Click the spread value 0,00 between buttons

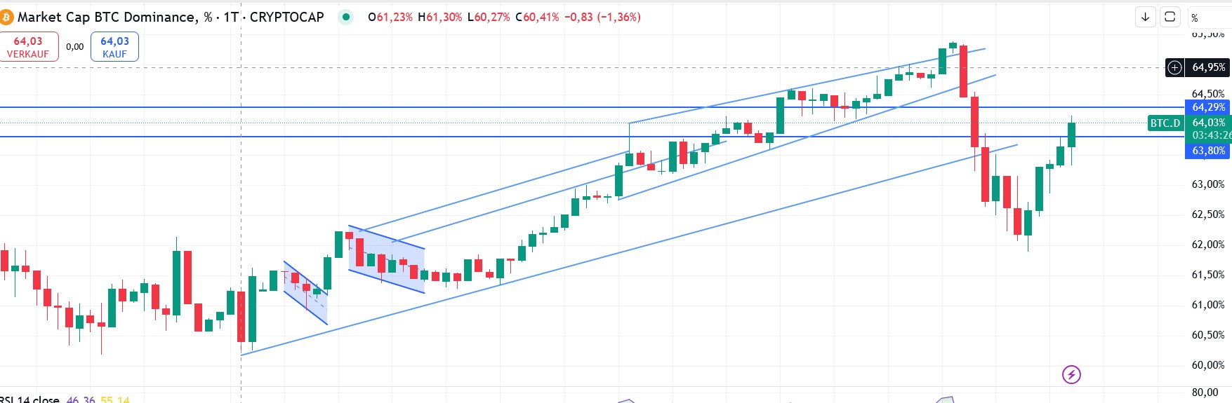75,47
